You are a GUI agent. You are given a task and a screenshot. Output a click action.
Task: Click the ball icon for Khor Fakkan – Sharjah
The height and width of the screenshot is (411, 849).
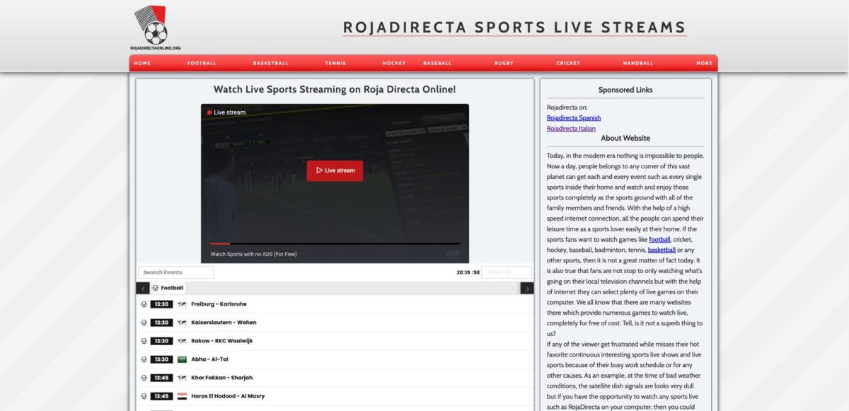coord(144,377)
